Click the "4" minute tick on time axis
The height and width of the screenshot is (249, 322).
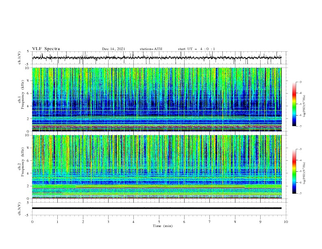pyautogui.click(x=134, y=222)
